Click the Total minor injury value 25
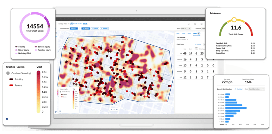272x134 pixels. (202, 53)
